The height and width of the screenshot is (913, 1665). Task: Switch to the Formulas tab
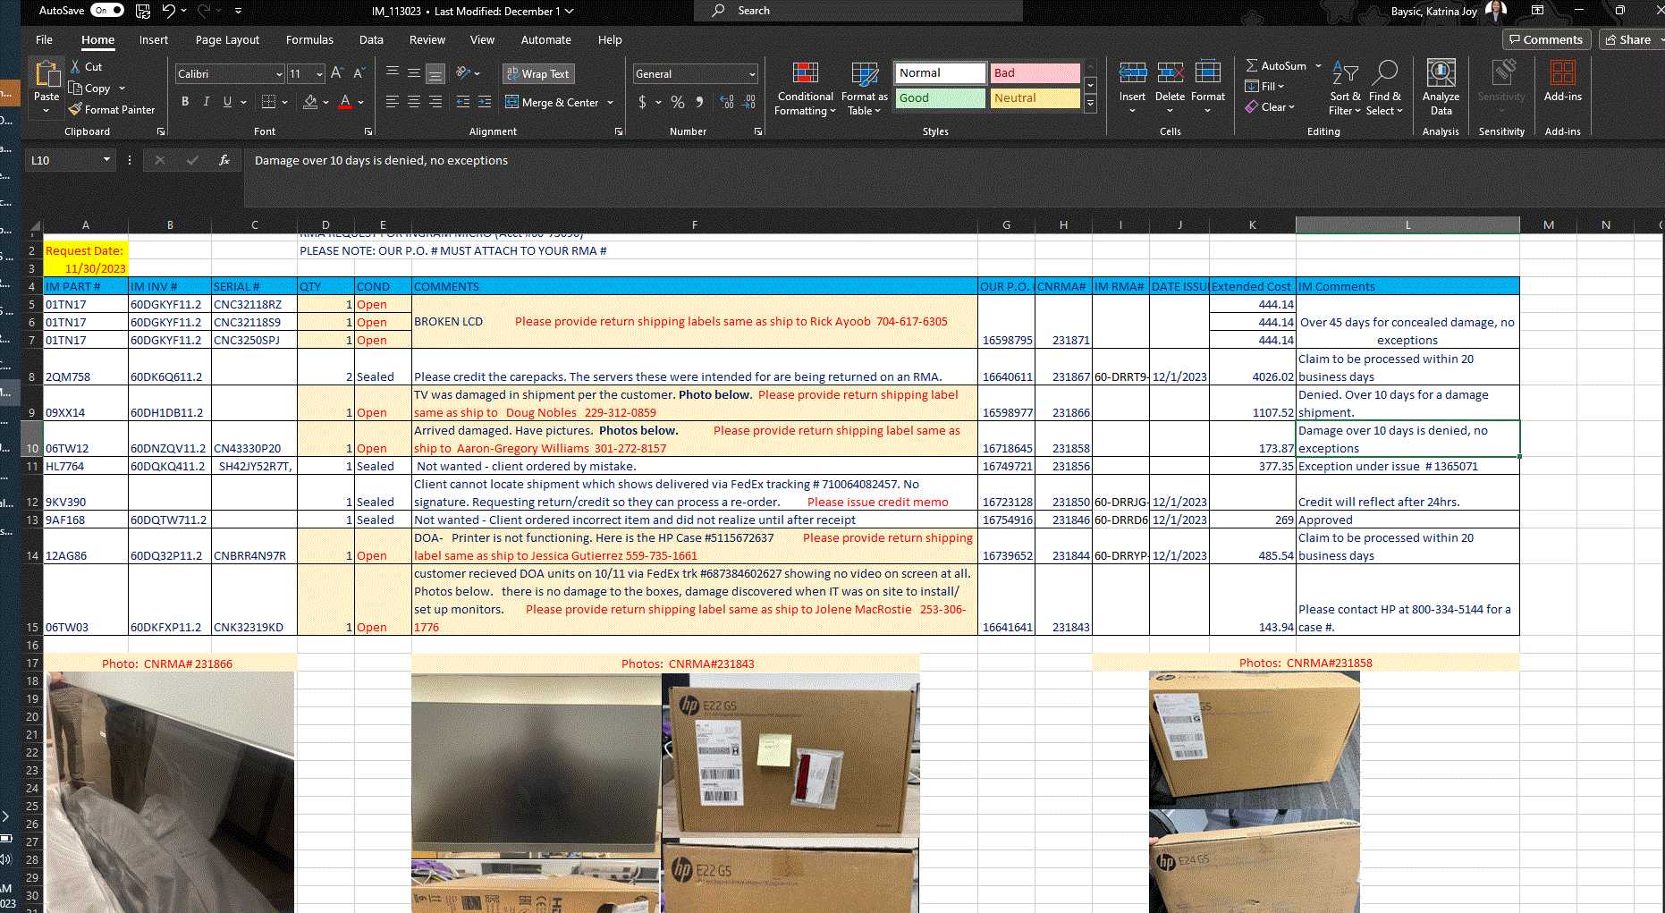[x=309, y=40]
